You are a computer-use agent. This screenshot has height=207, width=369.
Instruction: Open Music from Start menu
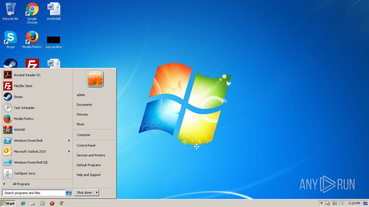(95, 124)
